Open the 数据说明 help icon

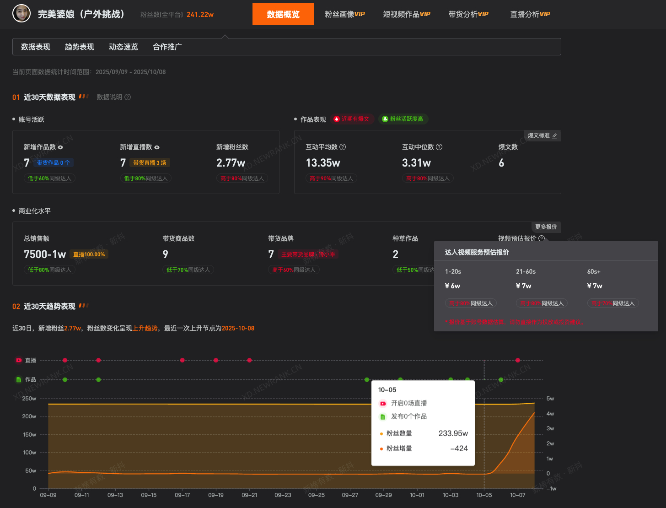pos(128,97)
